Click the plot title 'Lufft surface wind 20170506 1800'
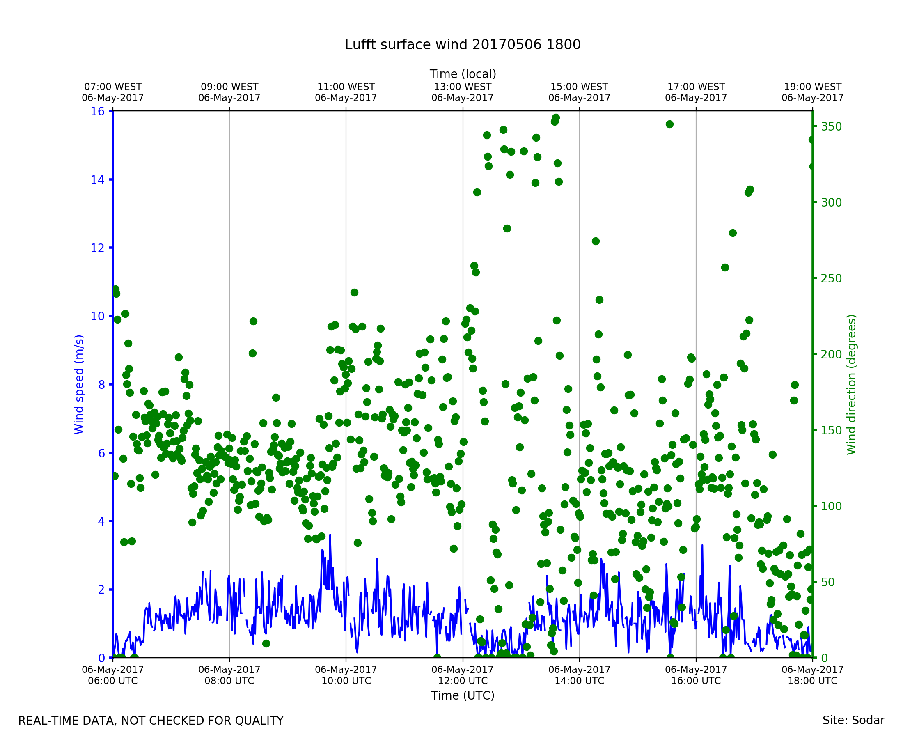903x739 pixels. (463, 45)
